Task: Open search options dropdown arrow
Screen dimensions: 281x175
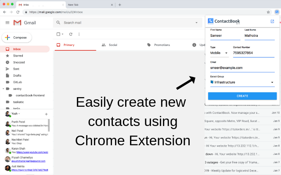Action: 196,23
